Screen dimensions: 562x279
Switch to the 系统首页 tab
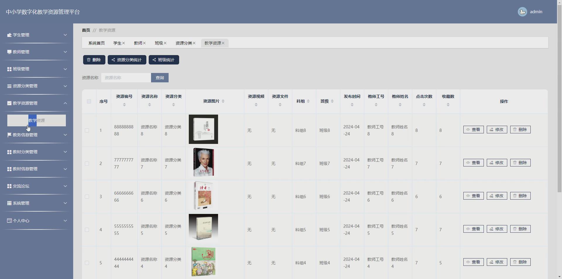point(97,43)
